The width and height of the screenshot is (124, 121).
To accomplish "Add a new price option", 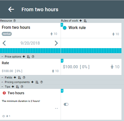I will pos(24,57).
